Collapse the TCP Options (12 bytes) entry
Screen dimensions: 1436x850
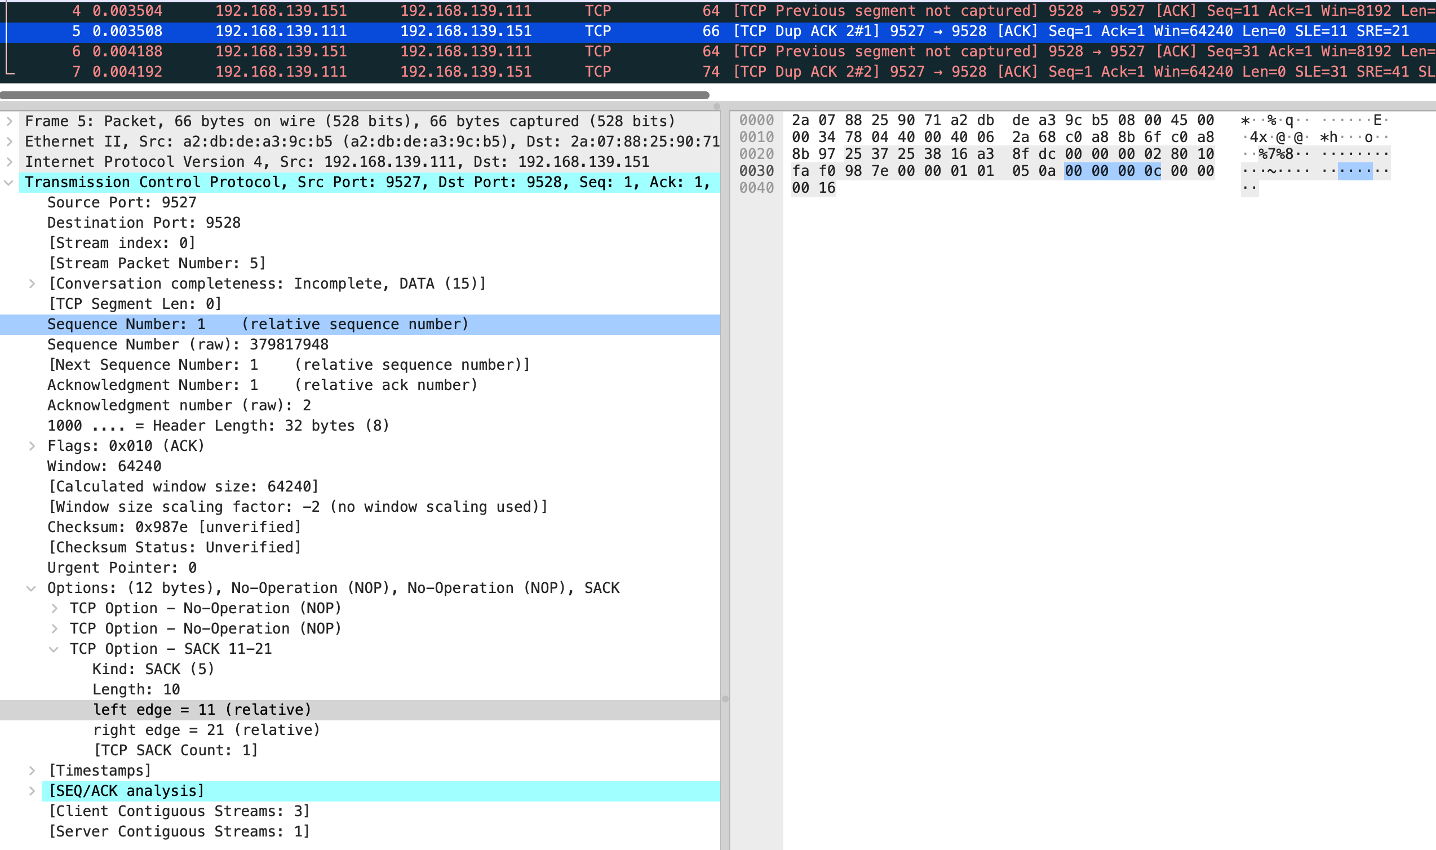[32, 588]
